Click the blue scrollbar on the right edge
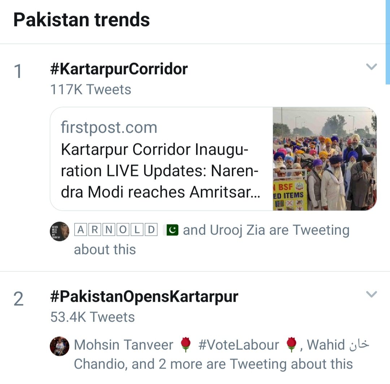This screenshot has height=384, width=390. coord(387,42)
